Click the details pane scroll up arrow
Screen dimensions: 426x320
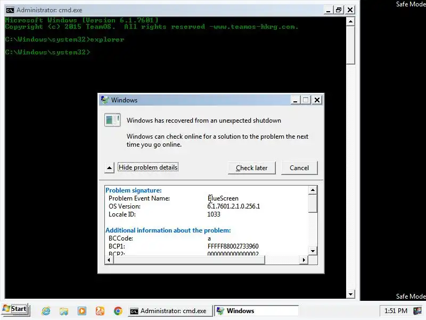click(x=313, y=190)
